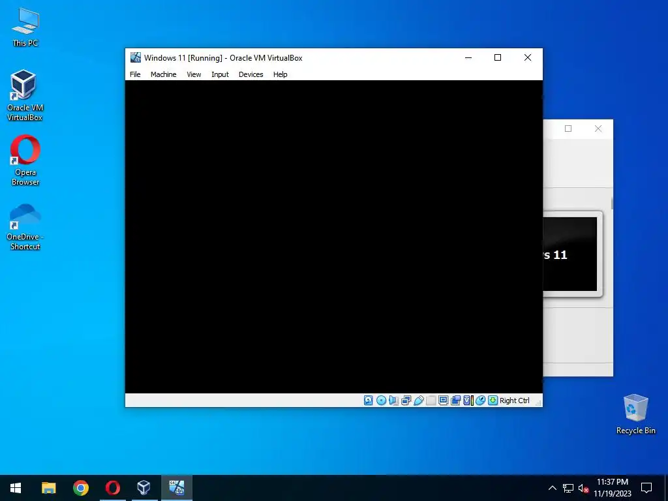Close the background VirtualBox Manager window
The height and width of the screenshot is (501, 668).
(x=598, y=129)
